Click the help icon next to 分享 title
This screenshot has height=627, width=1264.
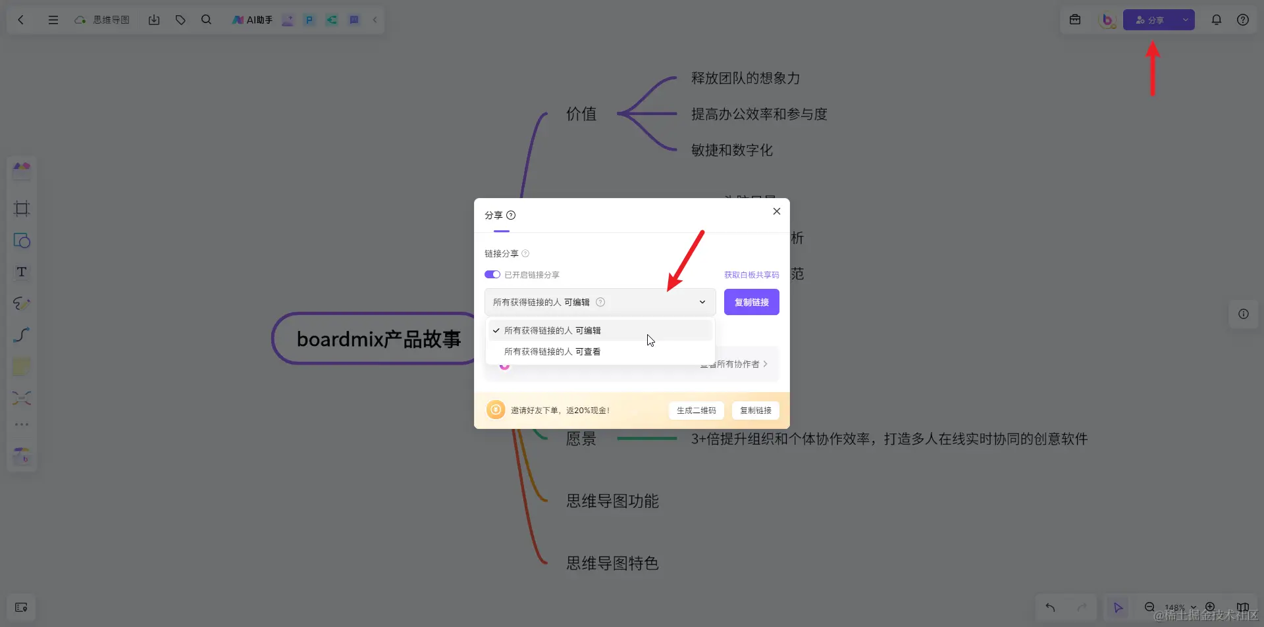coord(511,215)
